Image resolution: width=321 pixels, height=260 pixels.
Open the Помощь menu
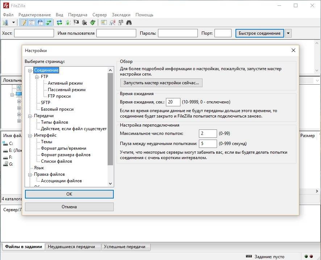(x=144, y=15)
